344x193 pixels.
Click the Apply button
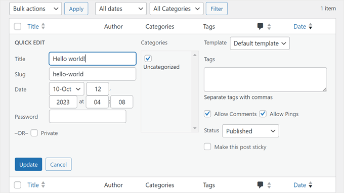pos(76,9)
